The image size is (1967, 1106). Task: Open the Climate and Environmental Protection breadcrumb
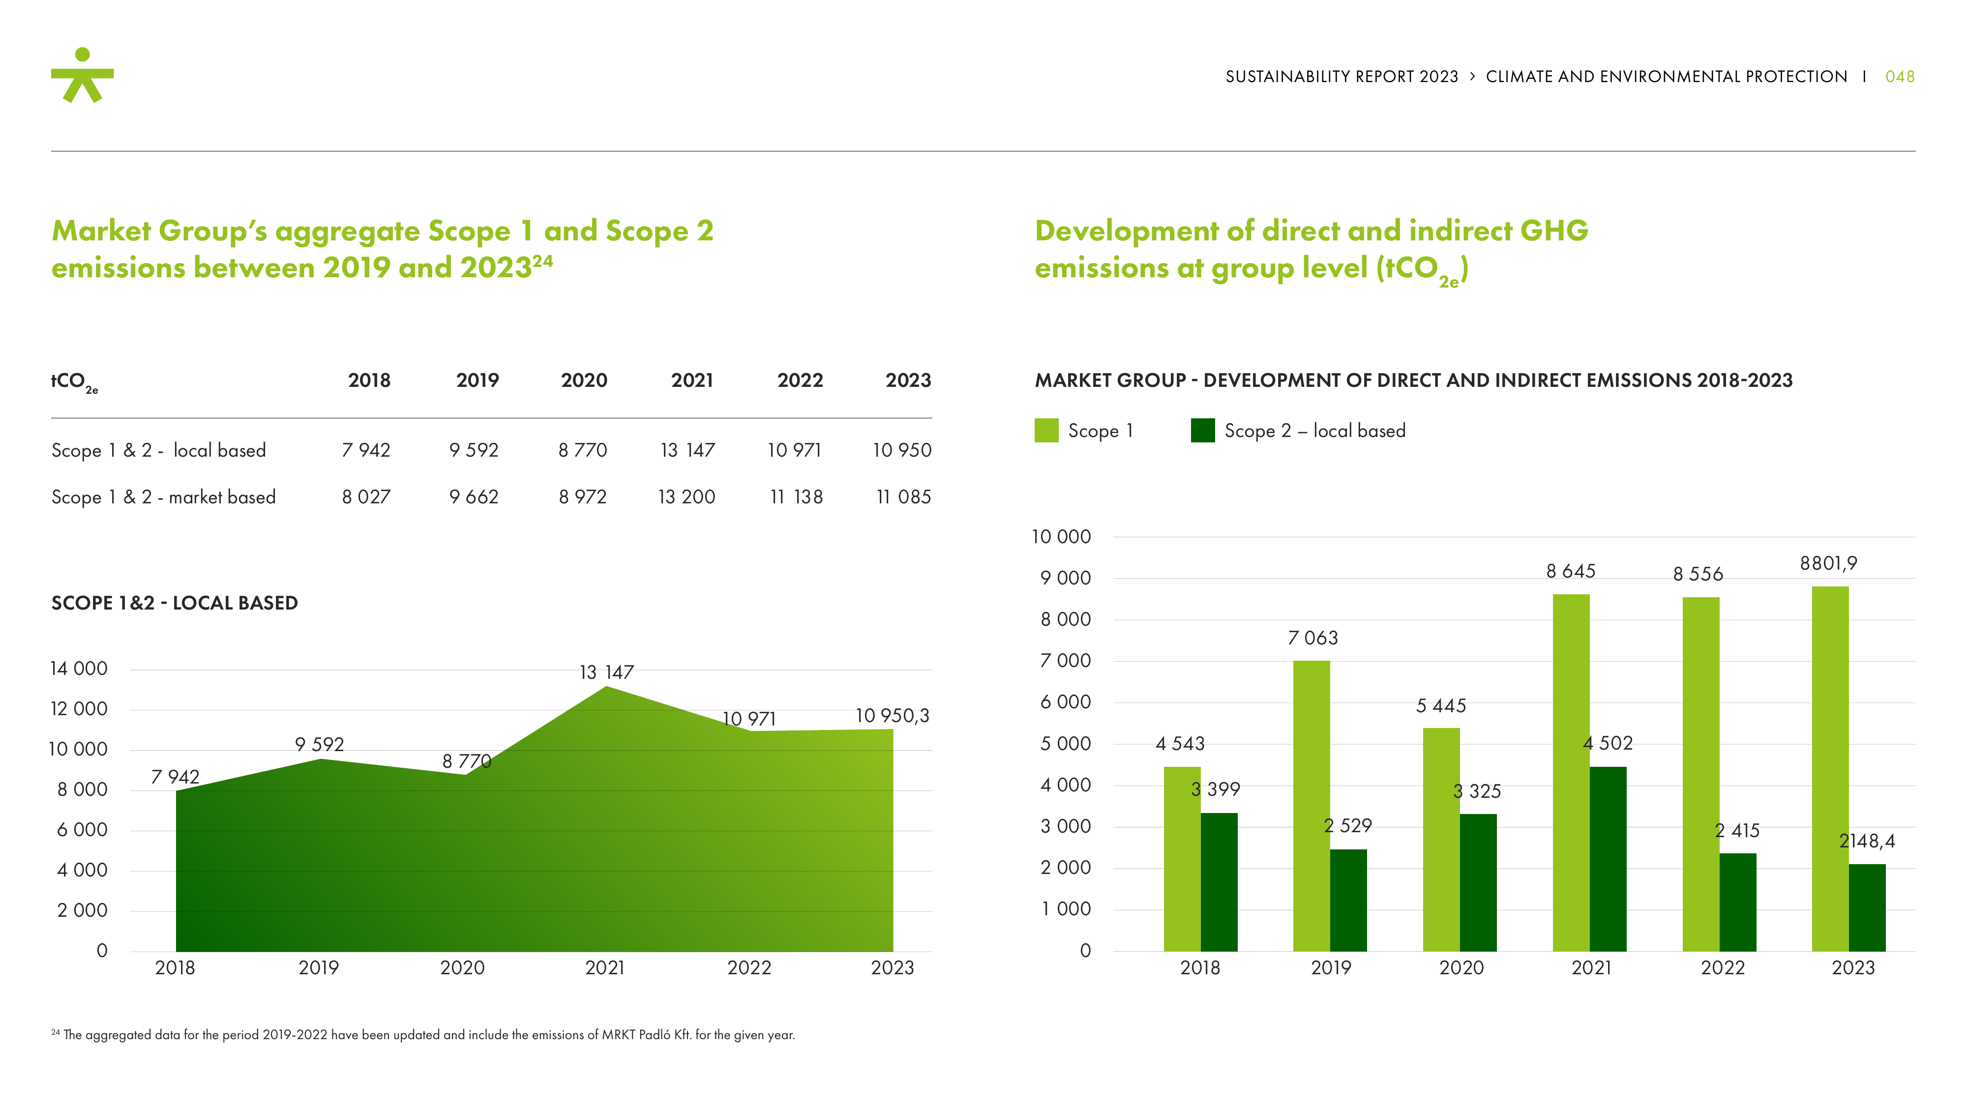[1666, 76]
